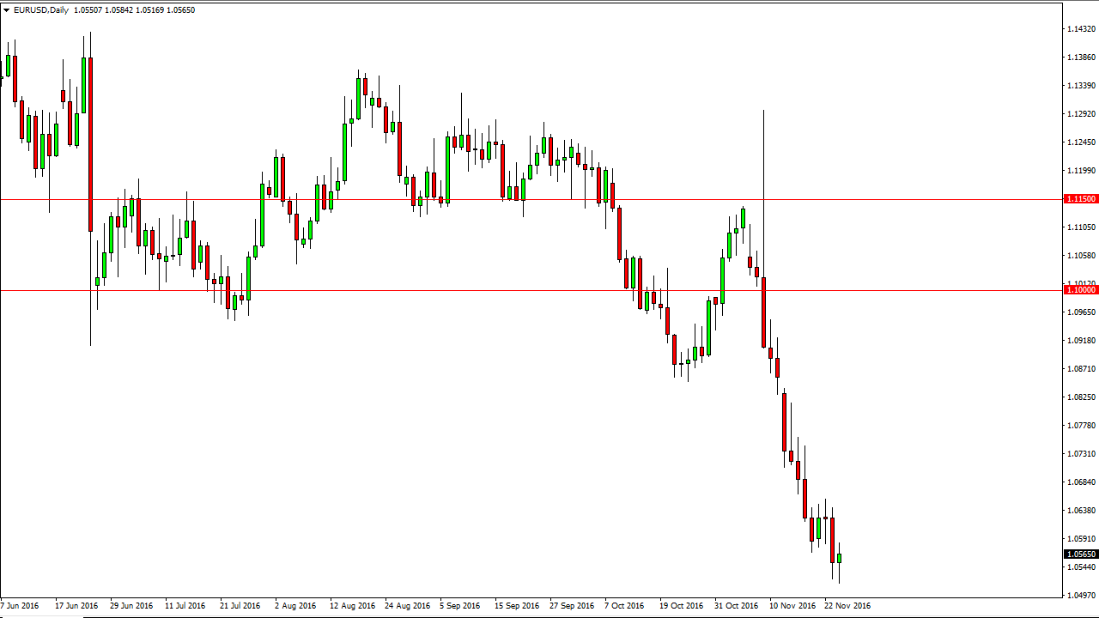
Task: Click the open value 1.05507 in header
Action: [x=89, y=10]
